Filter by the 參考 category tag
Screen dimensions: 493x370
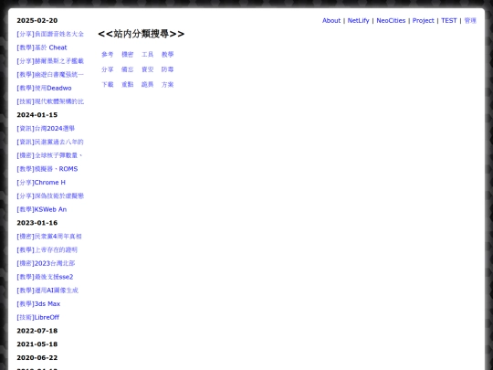click(107, 55)
